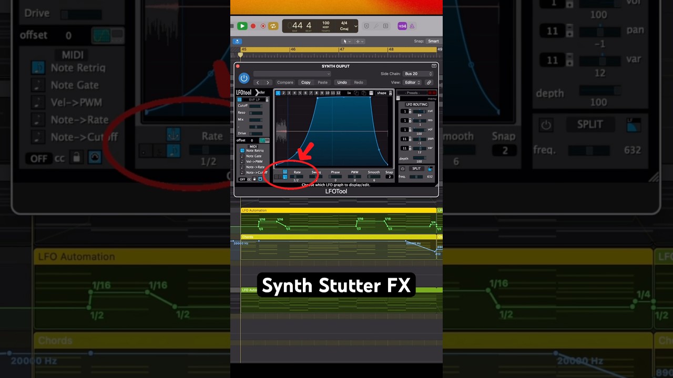Select LFO graph tab 1
Screen dimensions: 673x378
tap(278, 93)
